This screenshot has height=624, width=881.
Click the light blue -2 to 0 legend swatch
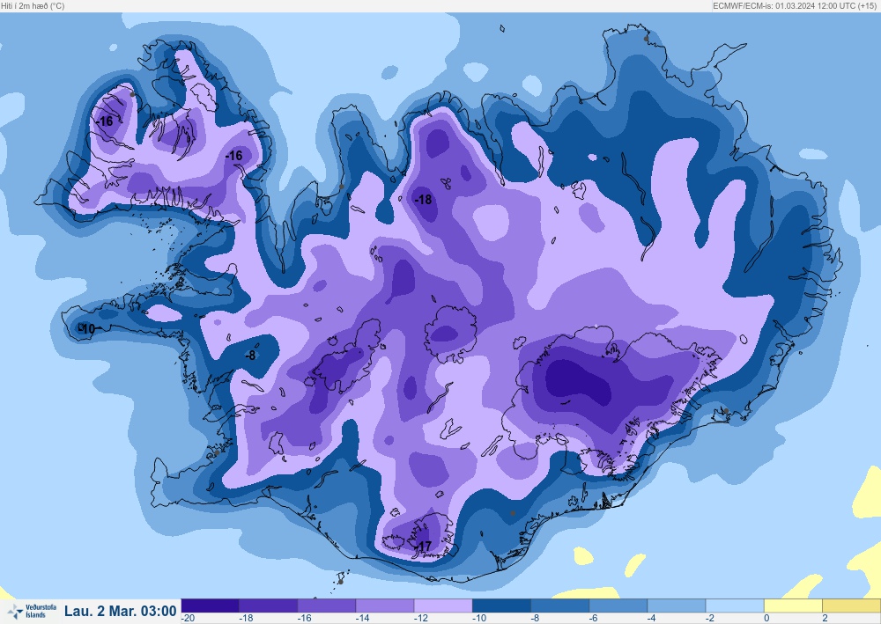(736, 606)
